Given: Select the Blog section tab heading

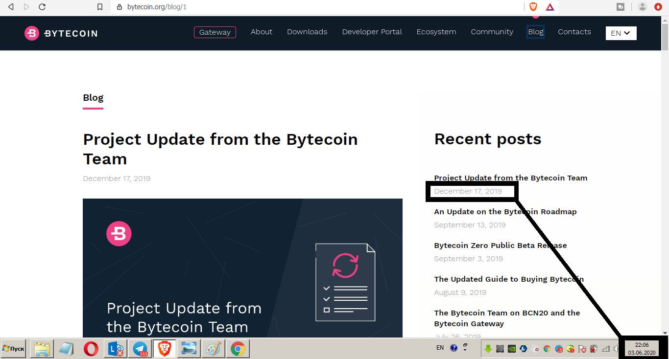Looking at the screenshot, I should (x=93, y=98).
